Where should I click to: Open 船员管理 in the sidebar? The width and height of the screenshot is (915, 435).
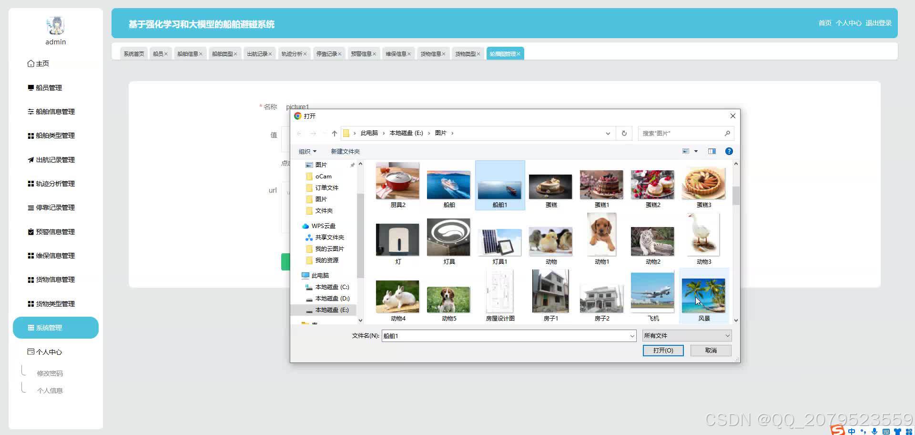[45, 88]
